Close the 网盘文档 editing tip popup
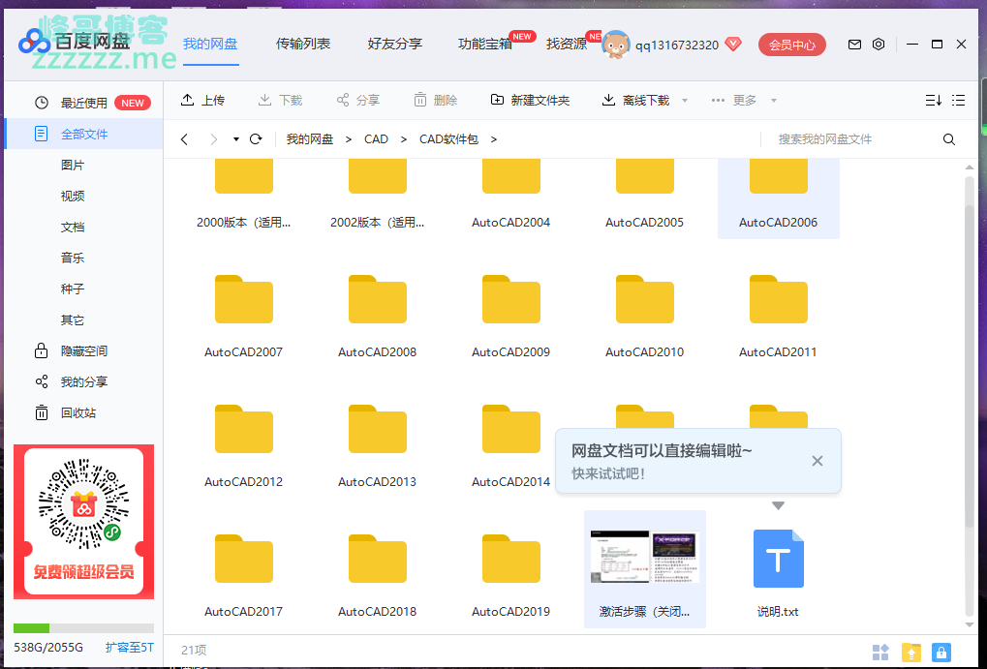 [817, 461]
